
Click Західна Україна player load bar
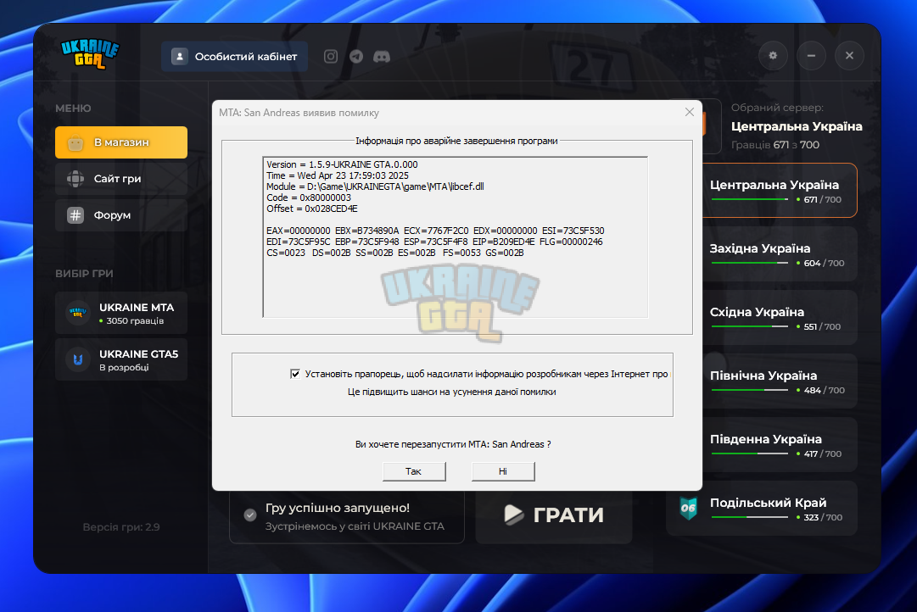tap(750, 263)
